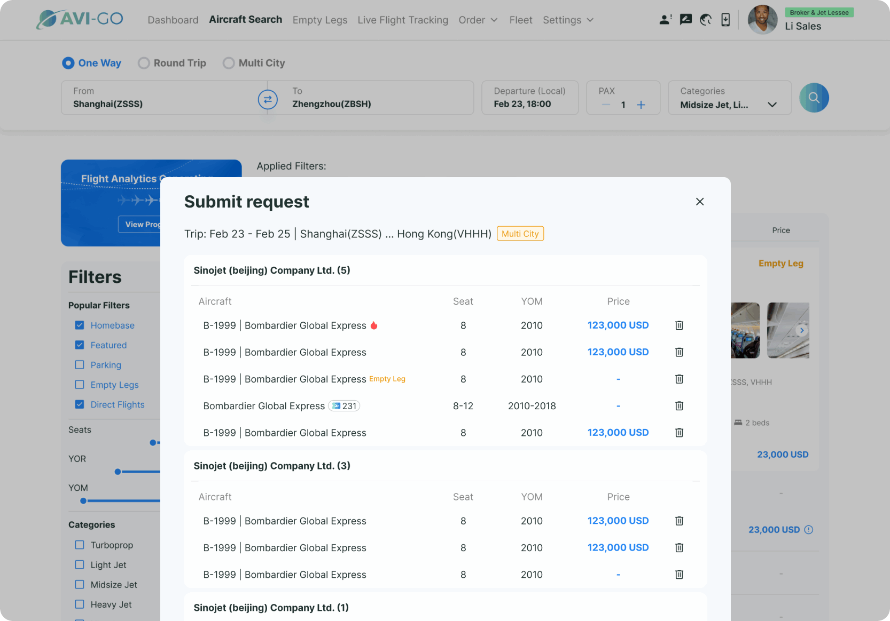
Task: Check the Turboprop category
Action: pos(80,545)
